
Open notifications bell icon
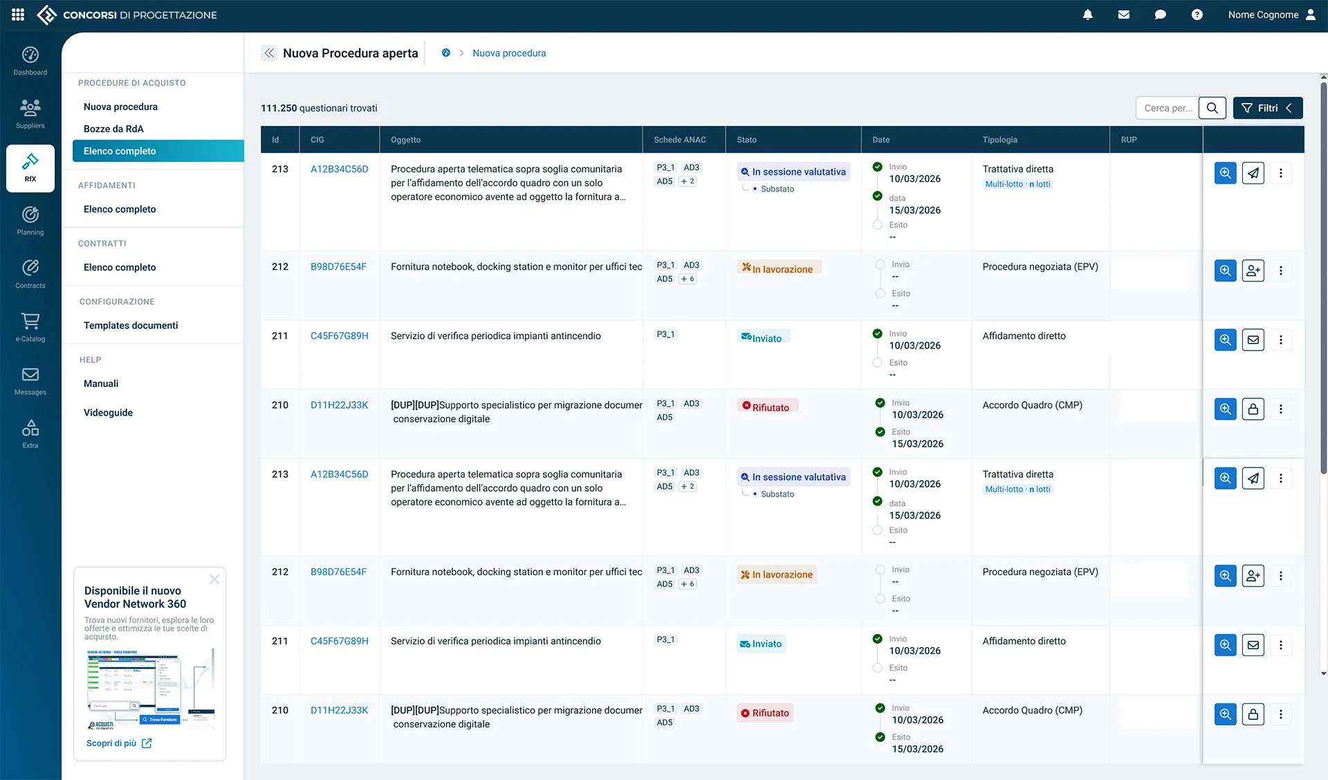(1088, 15)
